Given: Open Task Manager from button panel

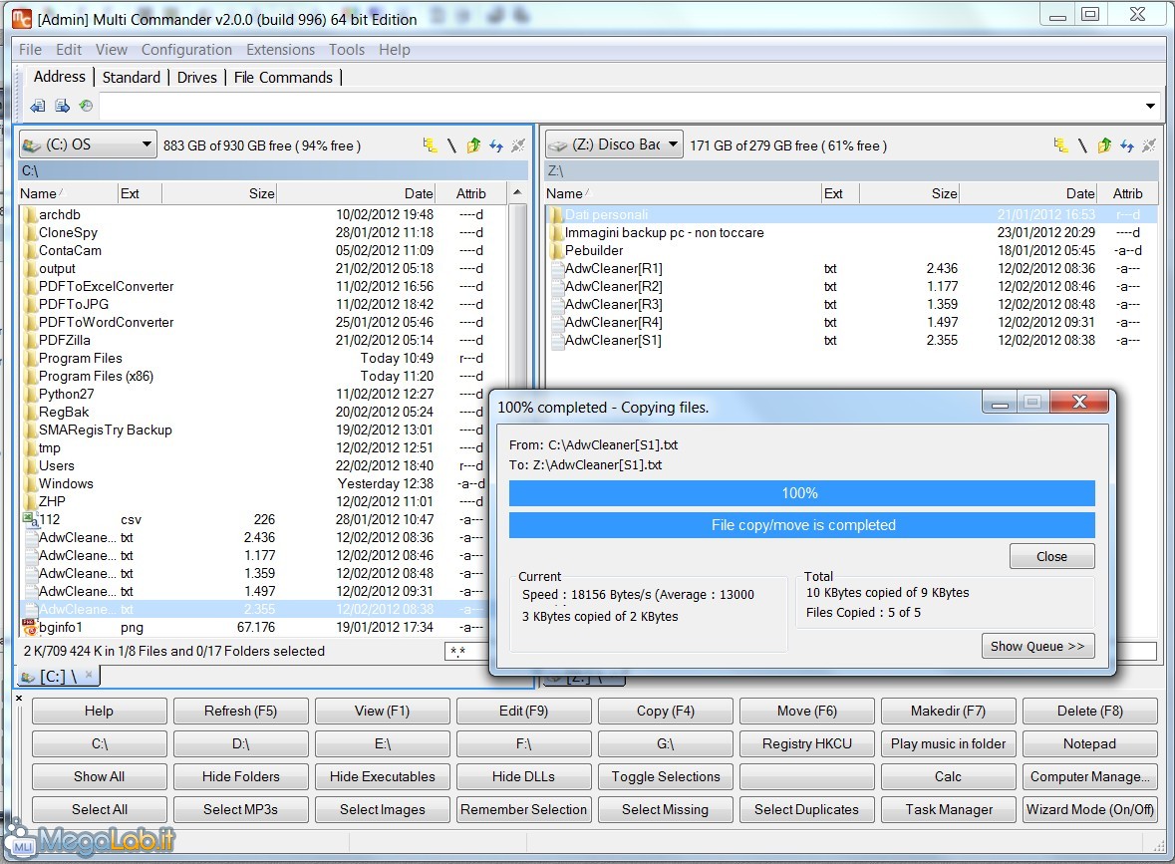Looking at the screenshot, I should (x=948, y=809).
